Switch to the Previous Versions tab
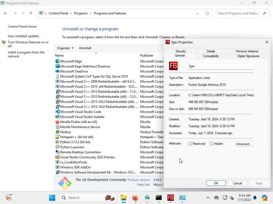Image resolution: width=273 pixels, height=204 pixels. point(247,51)
